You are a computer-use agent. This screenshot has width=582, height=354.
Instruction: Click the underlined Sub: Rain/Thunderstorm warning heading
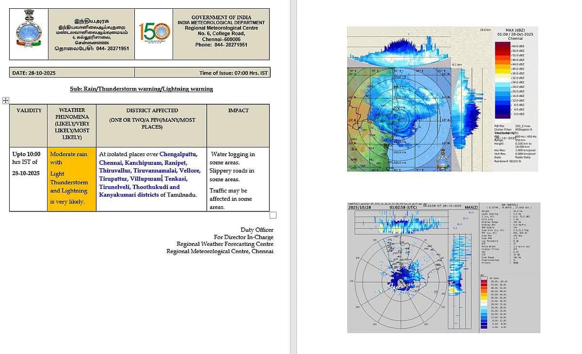(141, 89)
